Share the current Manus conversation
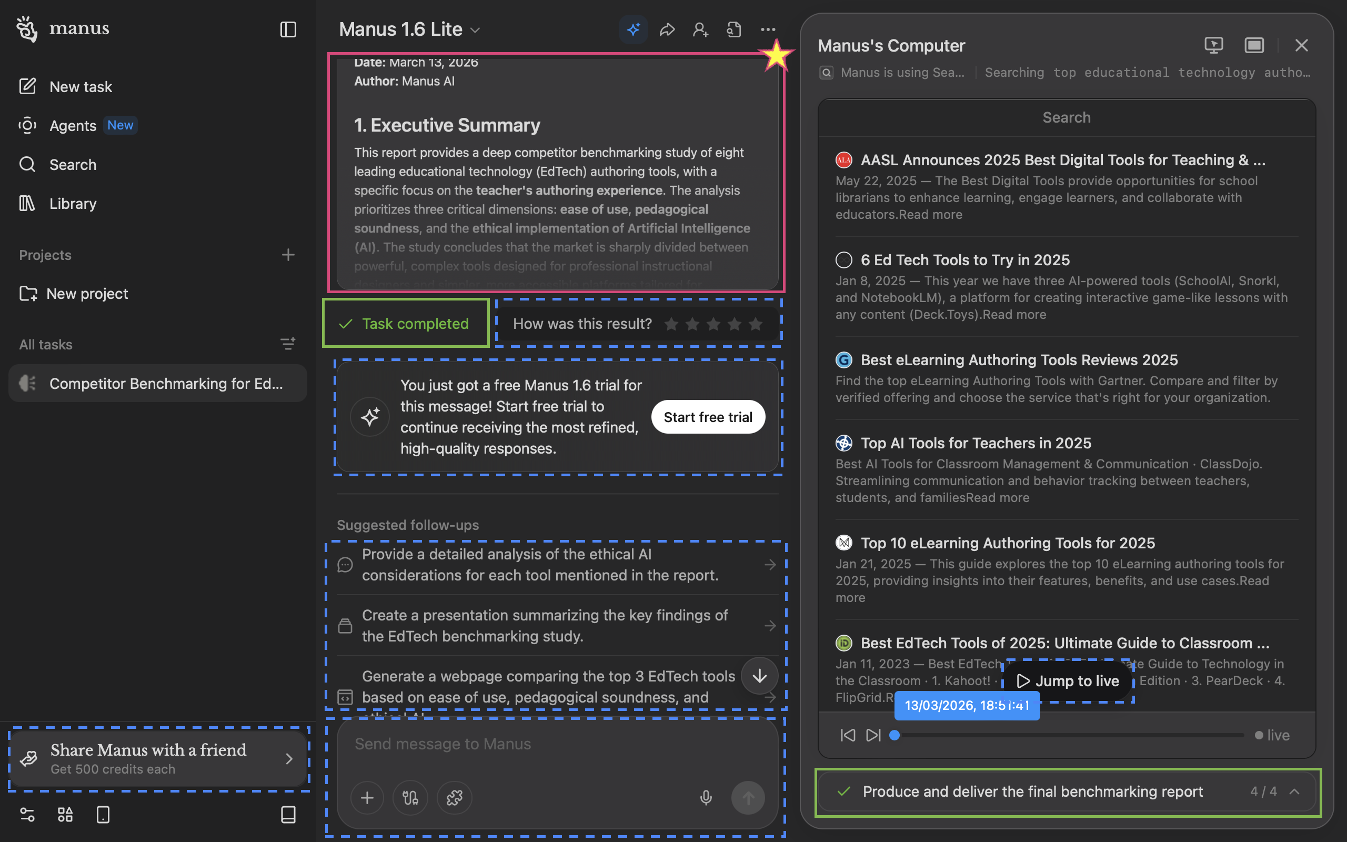1347x842 pixels. (667, 29)
